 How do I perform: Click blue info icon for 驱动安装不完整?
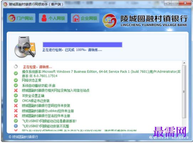(16, 126)
